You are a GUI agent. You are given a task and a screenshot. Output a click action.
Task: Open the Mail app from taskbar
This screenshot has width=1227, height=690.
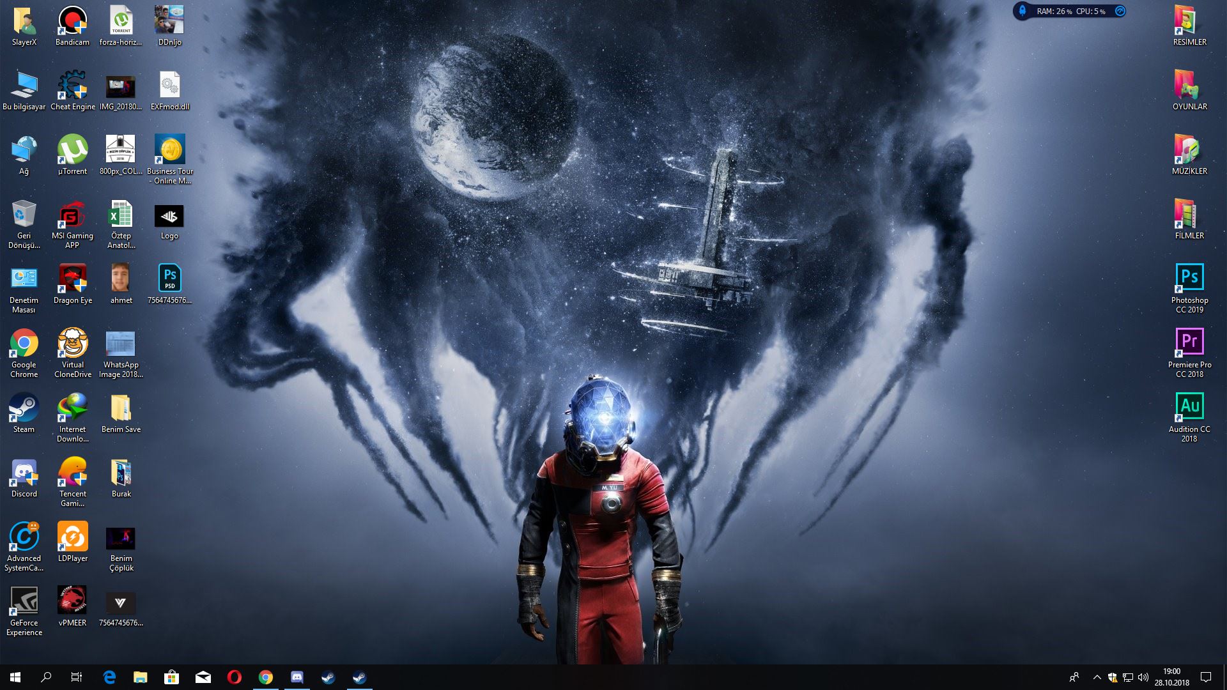click(203, 677)
